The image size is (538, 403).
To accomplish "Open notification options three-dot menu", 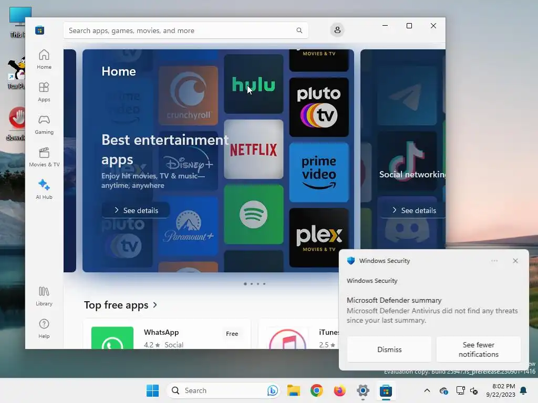I will (x=494, y=261).
